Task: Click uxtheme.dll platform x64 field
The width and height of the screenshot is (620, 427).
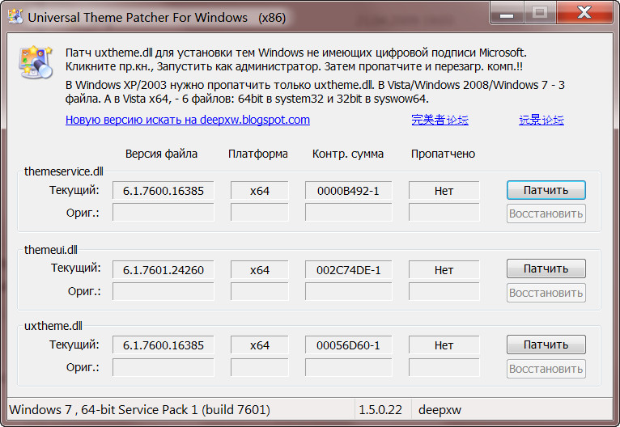Action: click(x=259, y=345)
